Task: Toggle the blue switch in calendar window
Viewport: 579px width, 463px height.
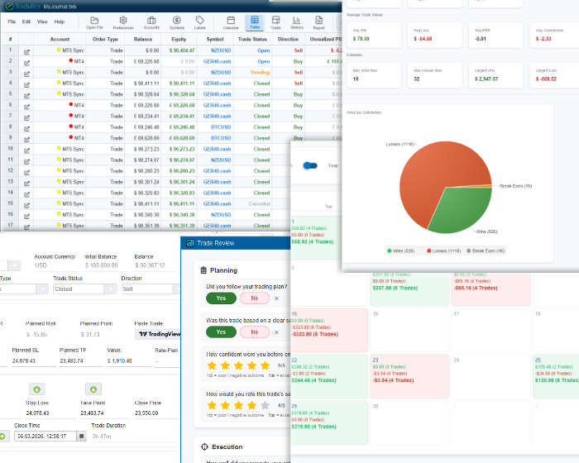Action: (310, 165)
